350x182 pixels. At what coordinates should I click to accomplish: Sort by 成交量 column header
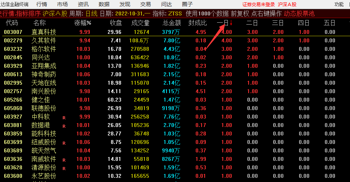(140, 23)
